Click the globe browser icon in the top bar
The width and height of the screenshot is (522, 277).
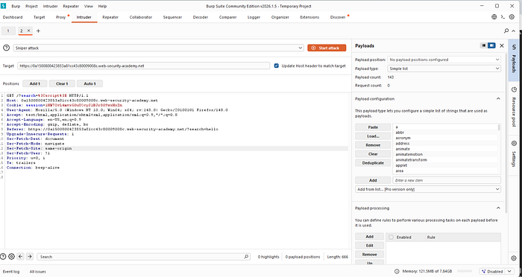pos(494,17)
